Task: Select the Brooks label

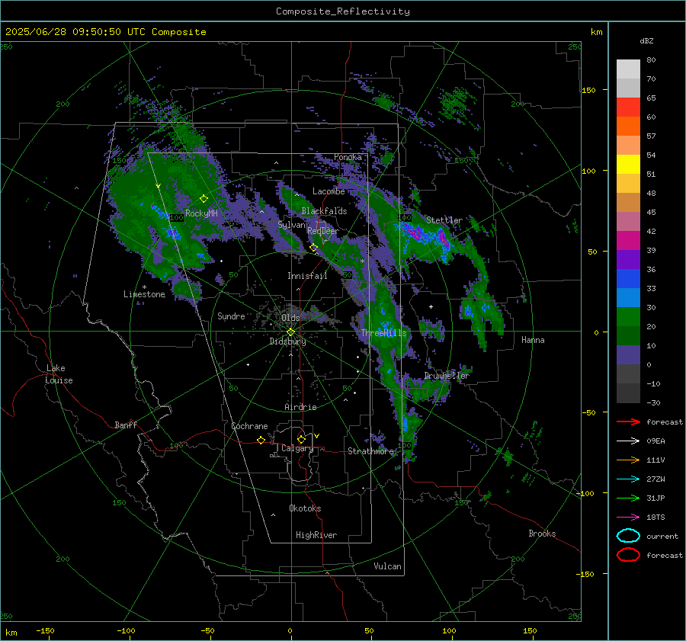Action: point(542,534)
